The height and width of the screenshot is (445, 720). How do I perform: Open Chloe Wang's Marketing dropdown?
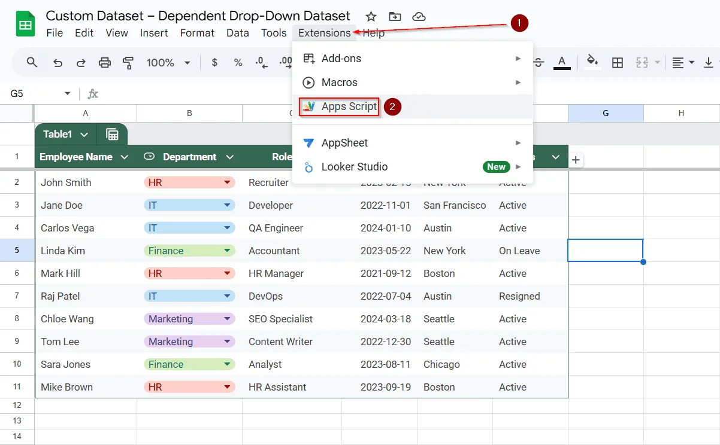pyautogui.click(x=227, y=319)
